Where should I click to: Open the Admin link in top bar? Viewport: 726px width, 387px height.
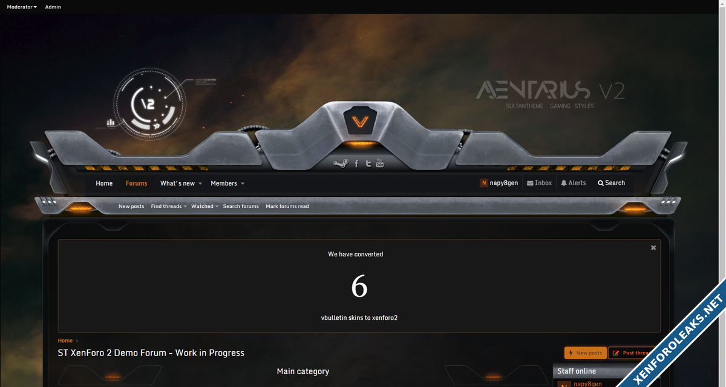pos(53,7)
